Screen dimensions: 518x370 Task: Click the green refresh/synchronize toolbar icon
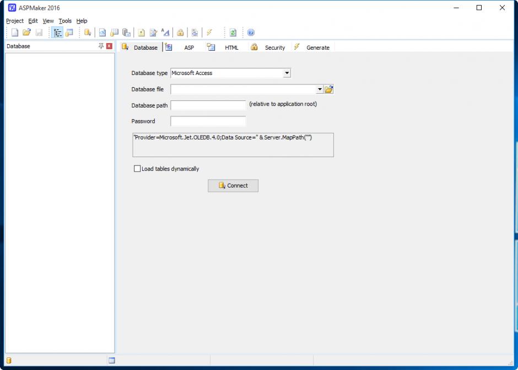click(x=233, y=33)
